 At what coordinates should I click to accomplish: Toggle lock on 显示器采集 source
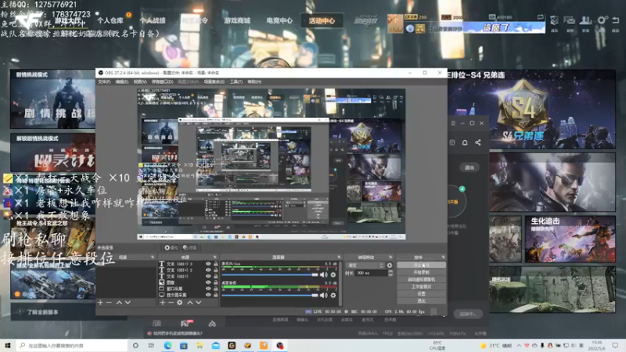tap(216, 295)
